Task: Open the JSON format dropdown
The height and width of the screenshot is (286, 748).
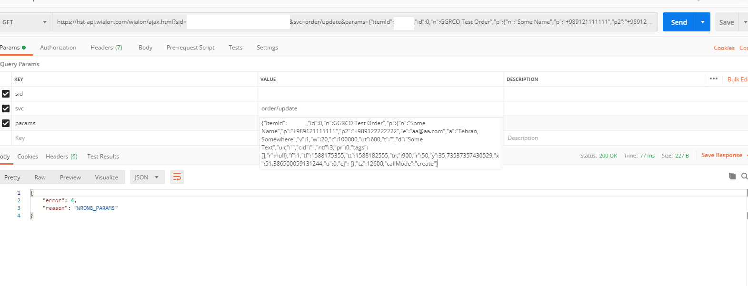Action: pos(147,177)
